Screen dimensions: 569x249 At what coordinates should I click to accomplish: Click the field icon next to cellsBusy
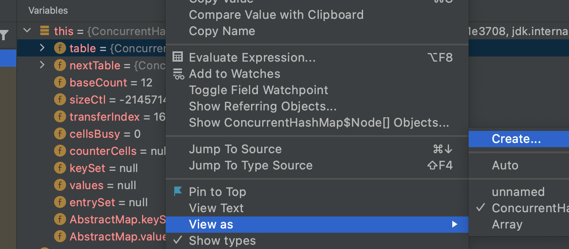(x=60, y=134)
